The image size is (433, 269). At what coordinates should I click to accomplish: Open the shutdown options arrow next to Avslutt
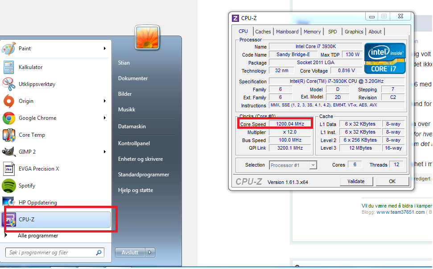[150, 253]
